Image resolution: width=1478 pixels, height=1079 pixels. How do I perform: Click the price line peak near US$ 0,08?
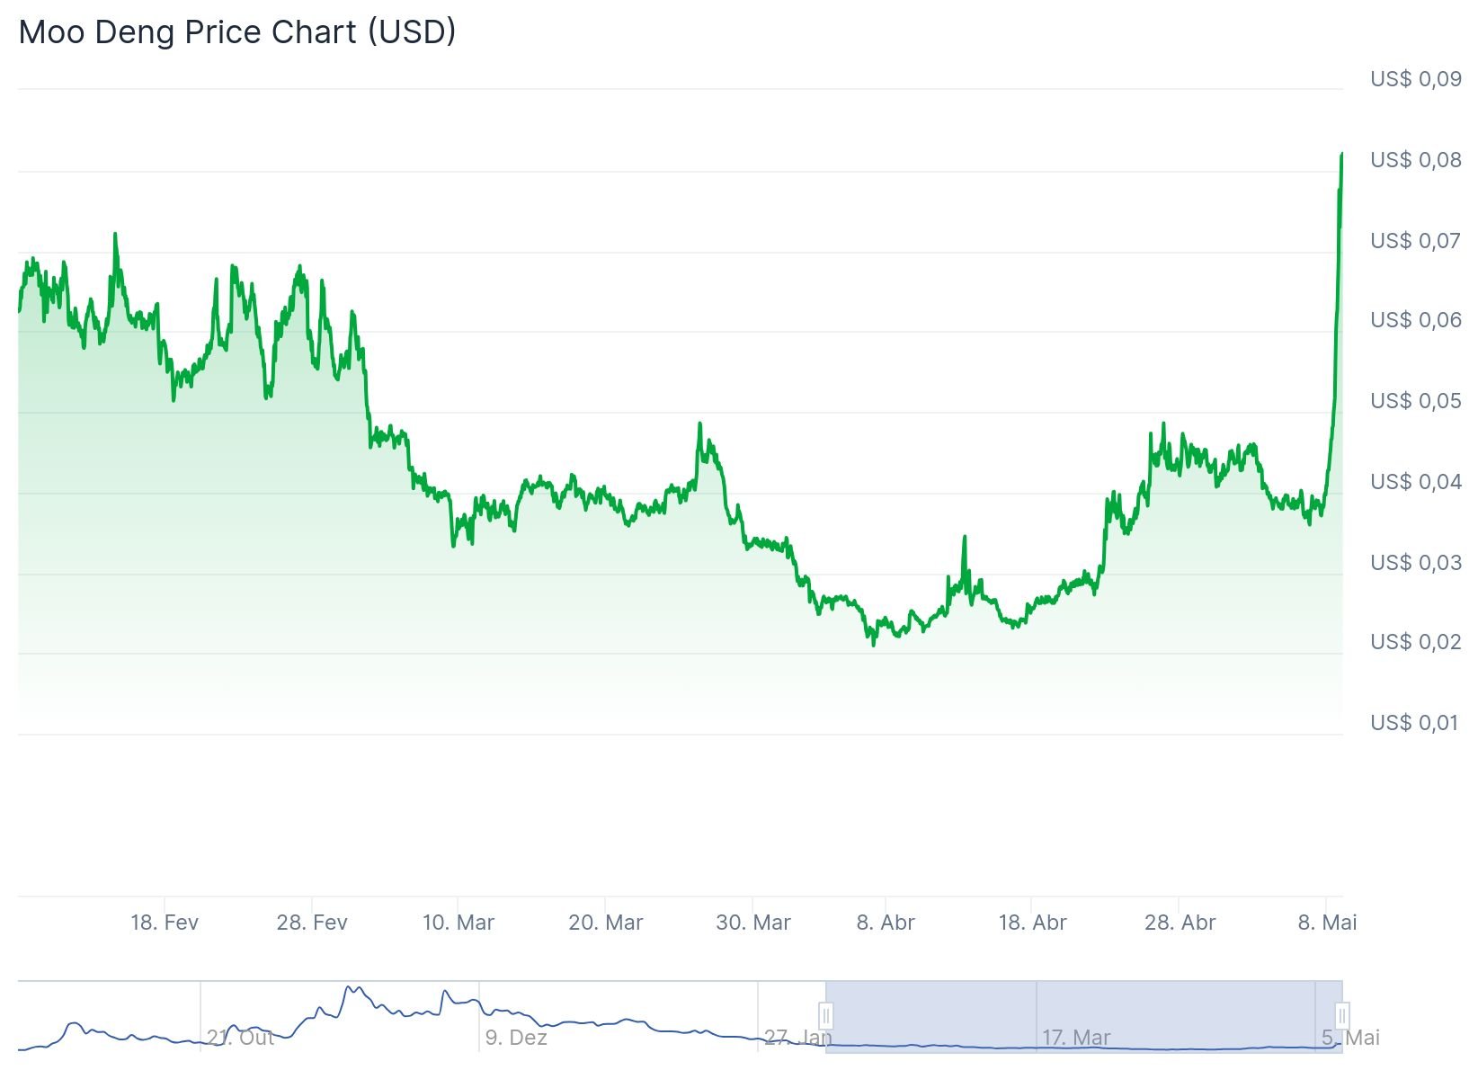1341,156
